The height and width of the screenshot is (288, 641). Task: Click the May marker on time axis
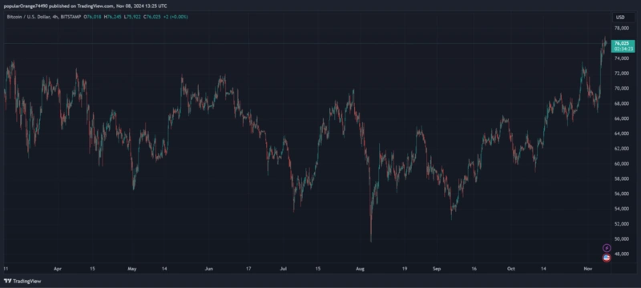[131, 269]
